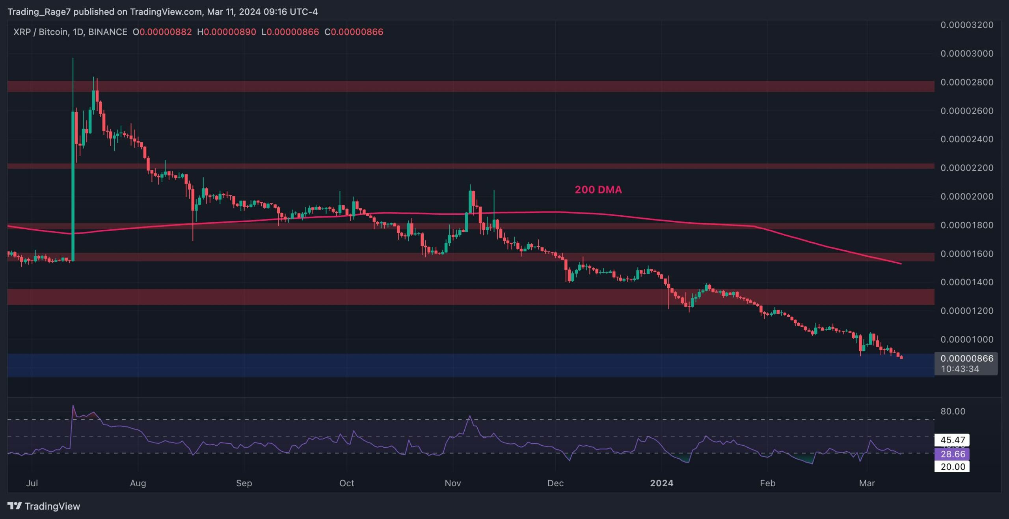Click the 0.00003000 price axis label

point(966,54)
